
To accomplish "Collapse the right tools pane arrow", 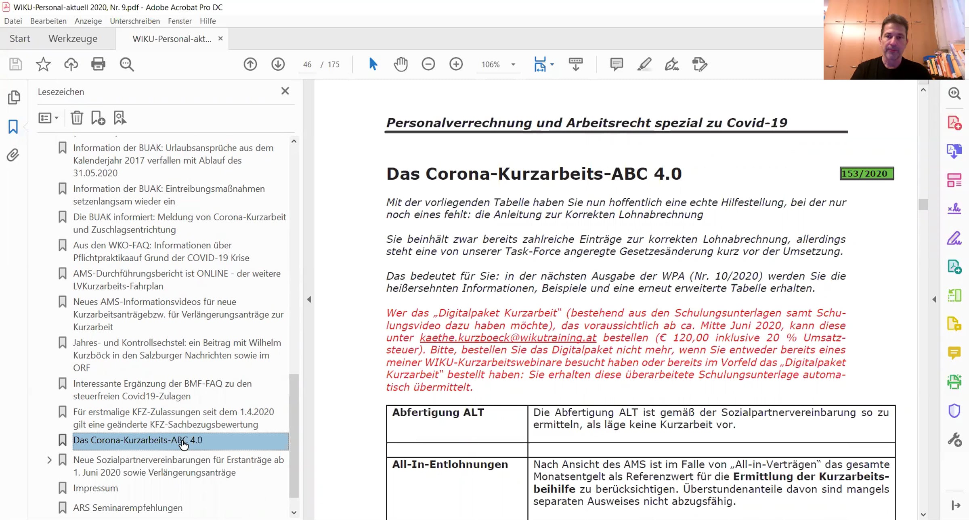I will (x=934, y=299).
